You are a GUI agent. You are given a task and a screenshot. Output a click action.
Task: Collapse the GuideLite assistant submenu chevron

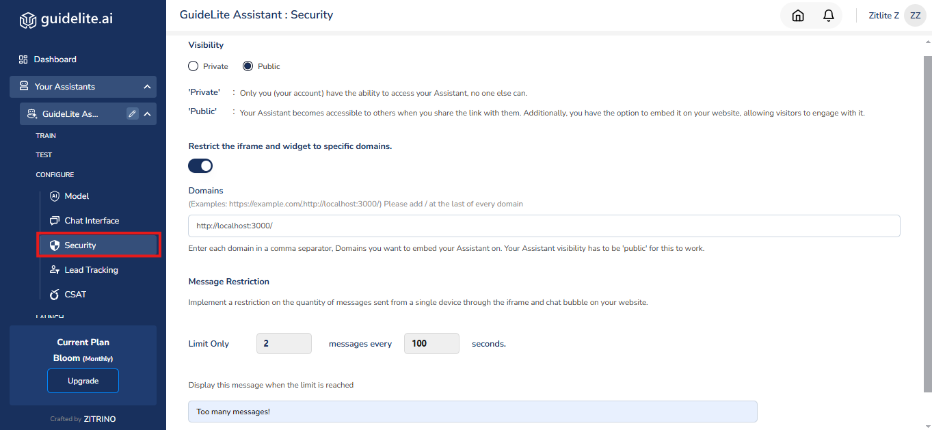point(147,114)
